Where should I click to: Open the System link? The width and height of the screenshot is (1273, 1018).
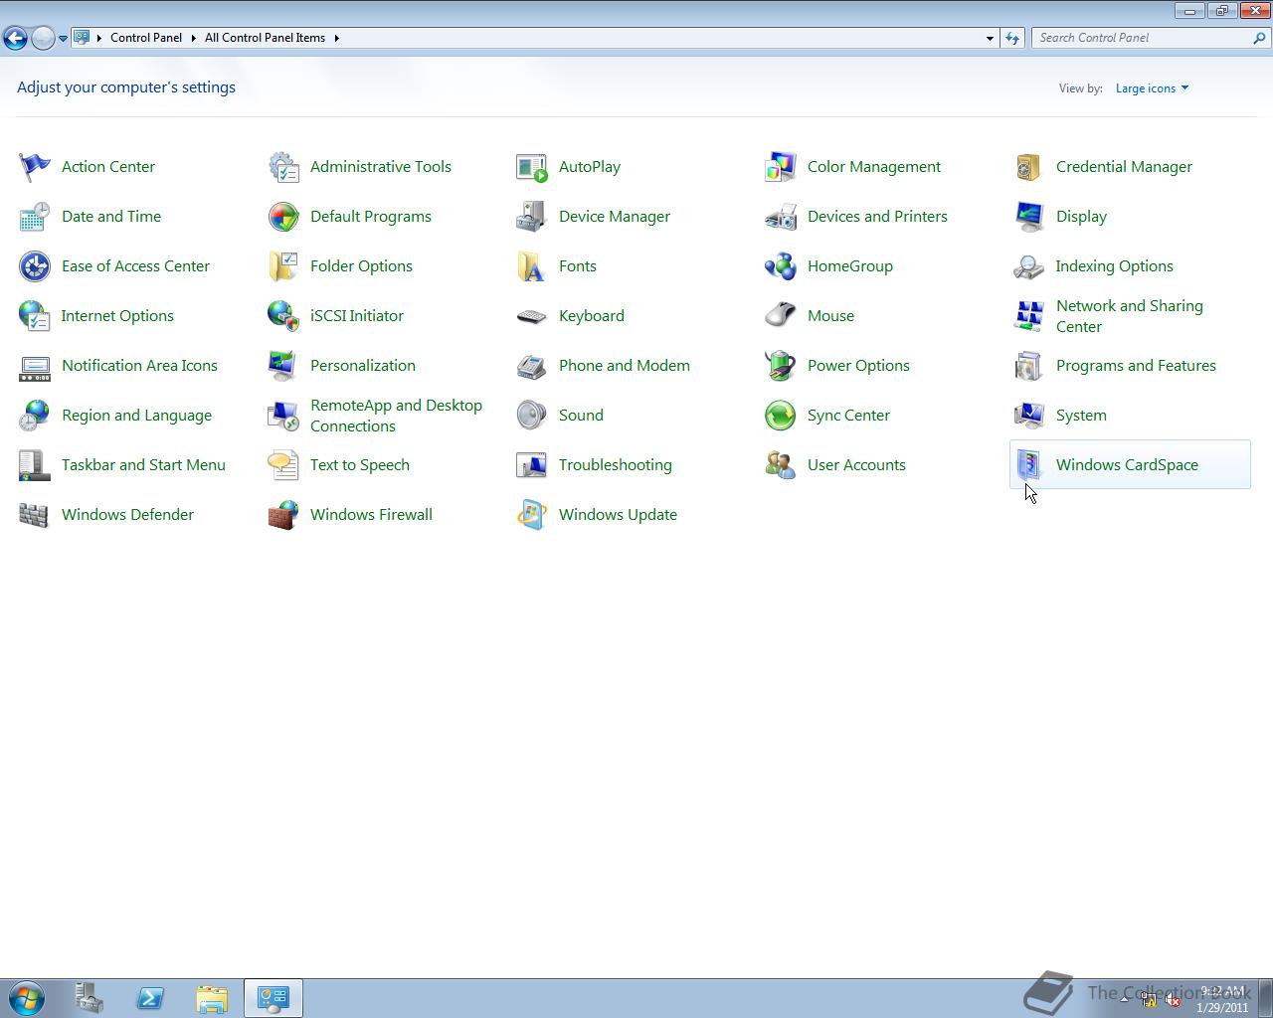coord(1081,416)
